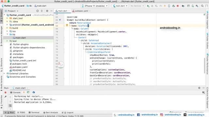Click the lib breadcrumb in navigation bar
Image resolution: width=209 pixels, height=117 pixels.
pos(29,6)
